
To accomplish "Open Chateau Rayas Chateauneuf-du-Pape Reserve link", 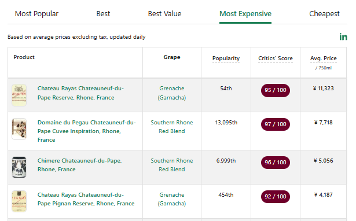I will pyautogui.click(x=80, y=93).
